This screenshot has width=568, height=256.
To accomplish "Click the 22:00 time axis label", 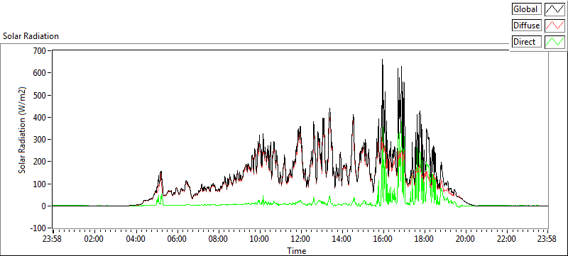I will 506,239.
